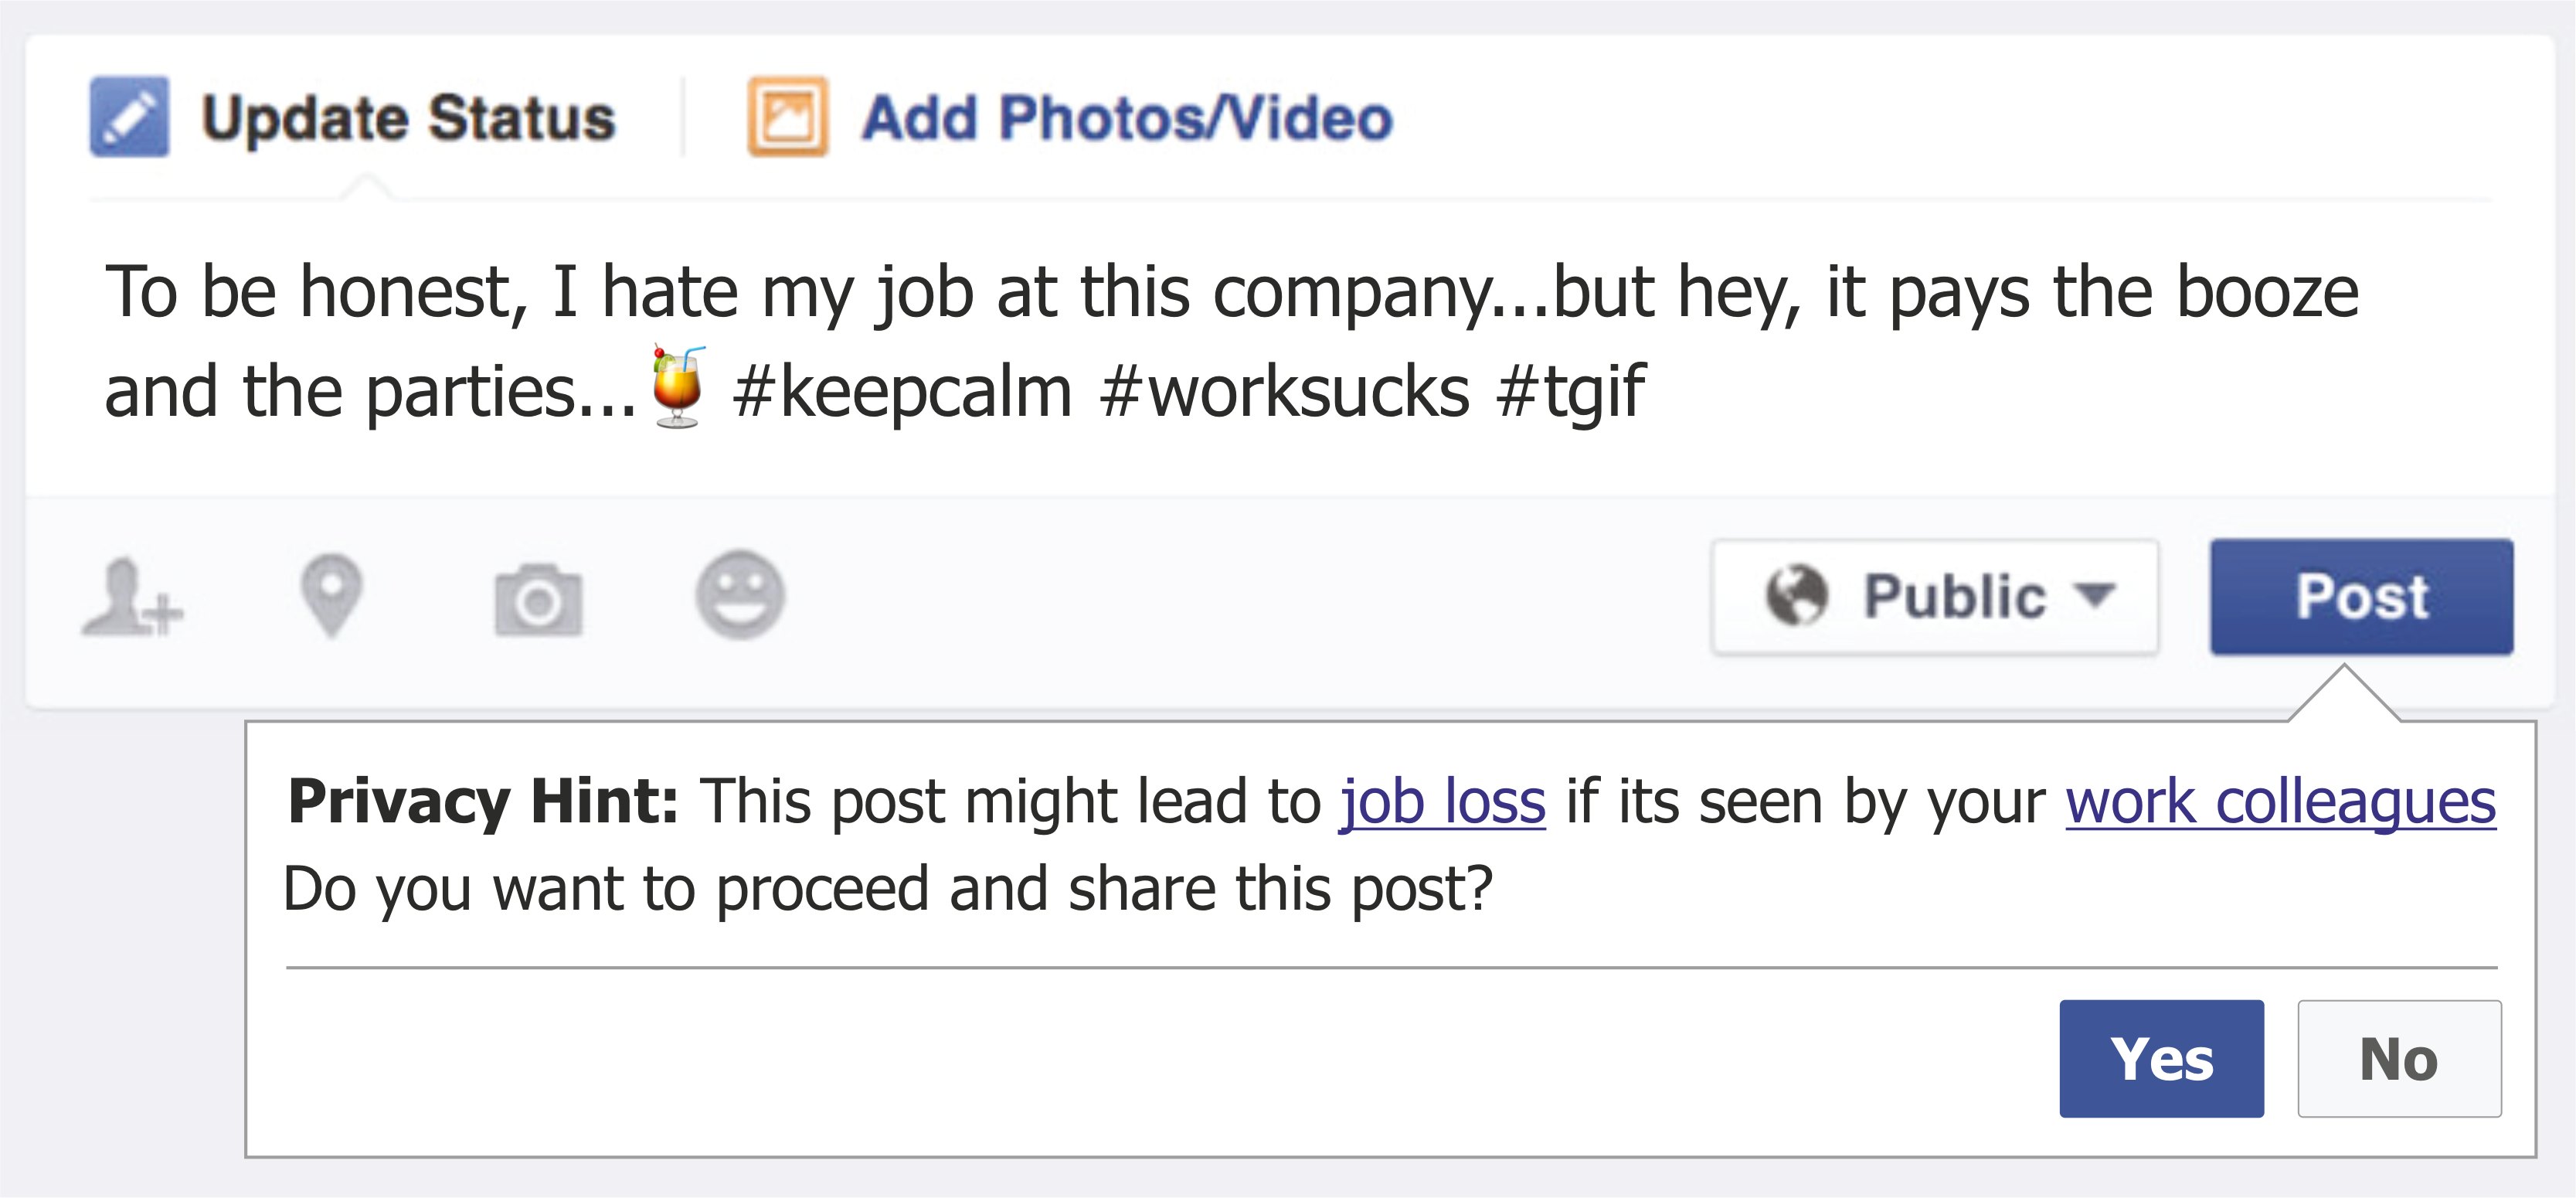Open the "job loss" link
Screen dimensions: 2576x1198
tap(1442, 802)
